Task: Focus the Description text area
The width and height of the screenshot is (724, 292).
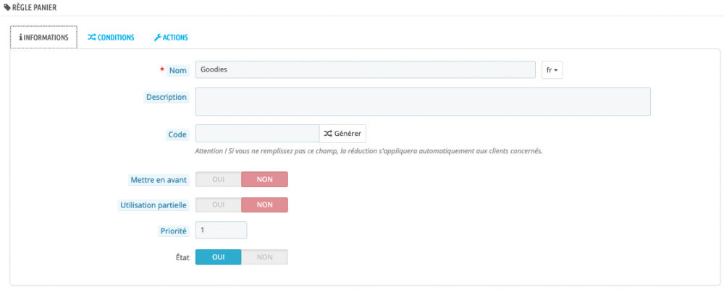Action: tap(423, 102)
